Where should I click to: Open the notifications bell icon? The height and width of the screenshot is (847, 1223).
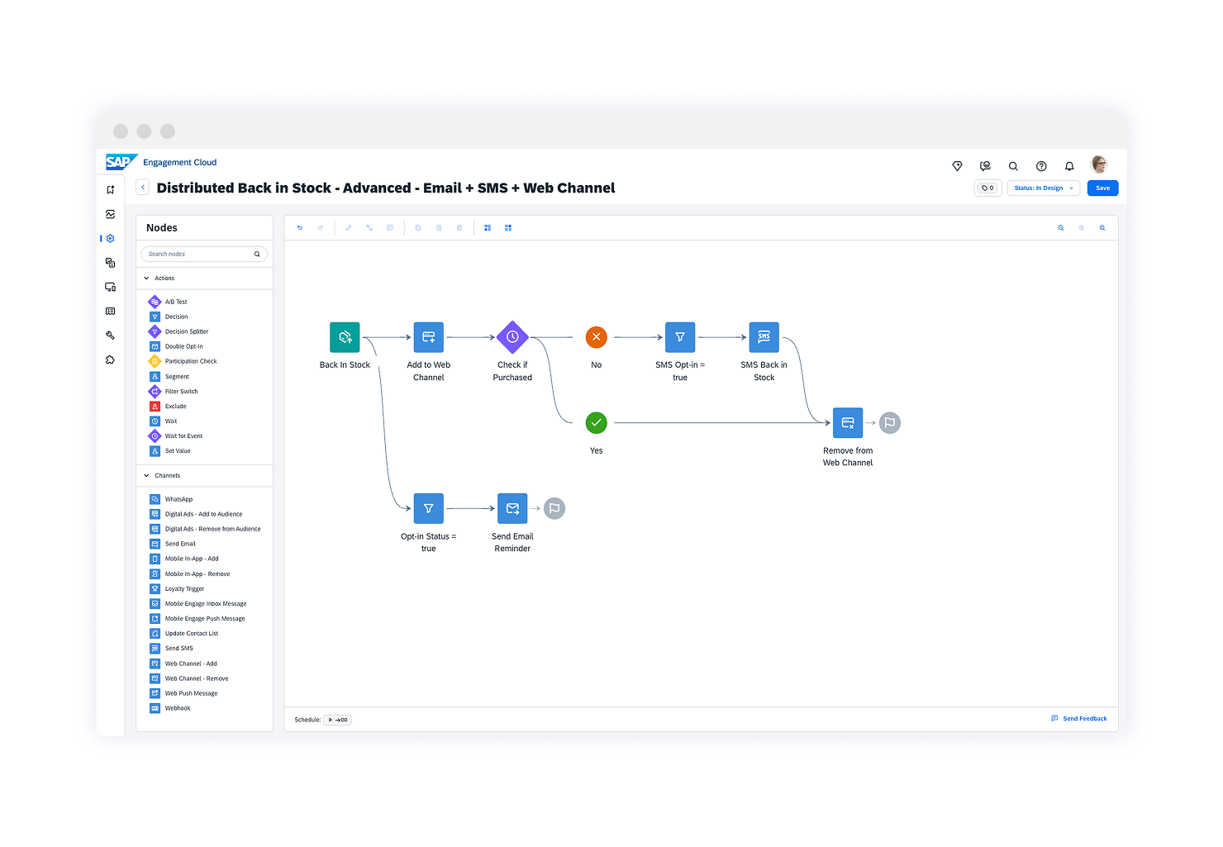click(1069, 166)
